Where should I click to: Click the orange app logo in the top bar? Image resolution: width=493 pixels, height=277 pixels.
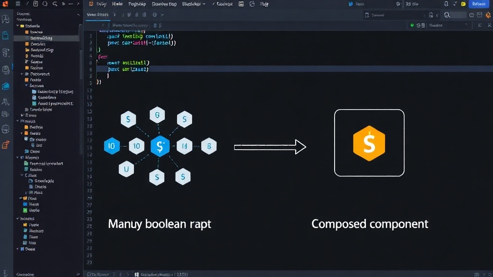point(5,4)
